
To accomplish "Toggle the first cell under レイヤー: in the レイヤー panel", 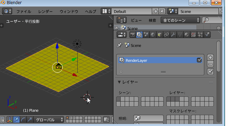I will (x=168, y=99).
